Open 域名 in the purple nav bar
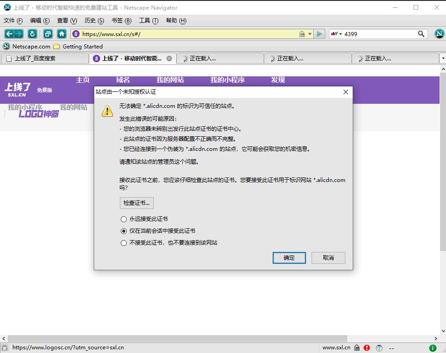The width and height of the screenshot is (446, 353). 123,80
